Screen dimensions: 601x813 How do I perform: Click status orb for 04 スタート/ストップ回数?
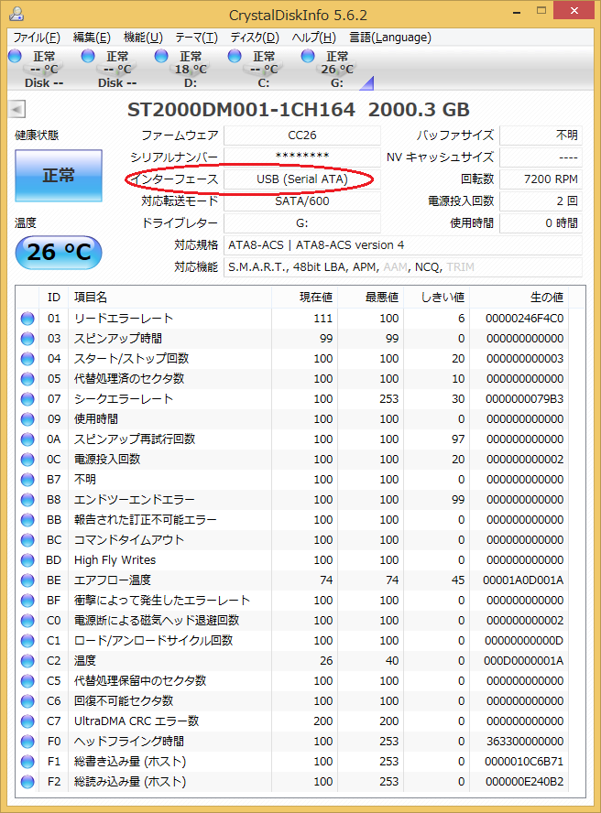click(x=27, y=359)
